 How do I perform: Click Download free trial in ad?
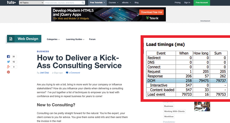click(152, 12)
